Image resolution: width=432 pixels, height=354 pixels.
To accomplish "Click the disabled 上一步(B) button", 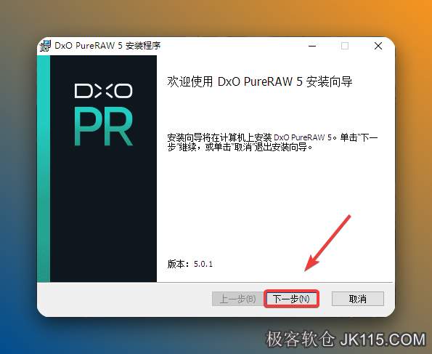I will click(237, 299).
